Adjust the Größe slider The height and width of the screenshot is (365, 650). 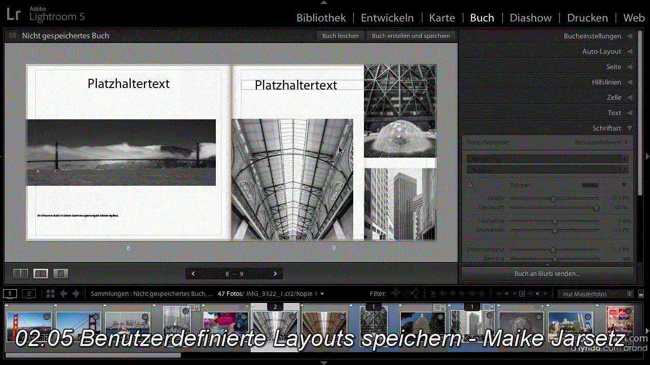click(x=554, y=198)
